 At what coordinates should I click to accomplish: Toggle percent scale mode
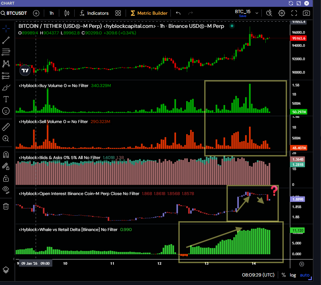point(284,275)
